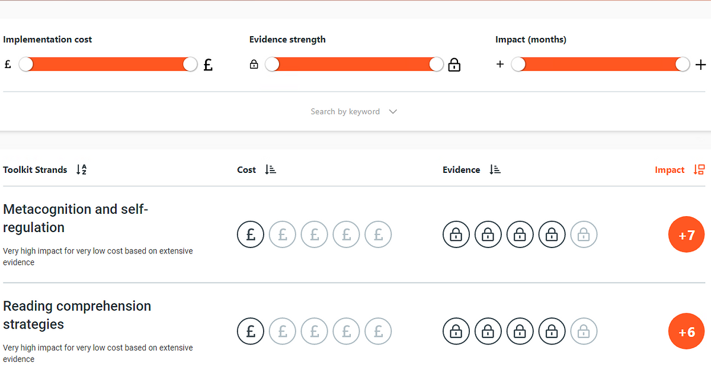Click the Evidence strength slider right handle

[436, 65]
